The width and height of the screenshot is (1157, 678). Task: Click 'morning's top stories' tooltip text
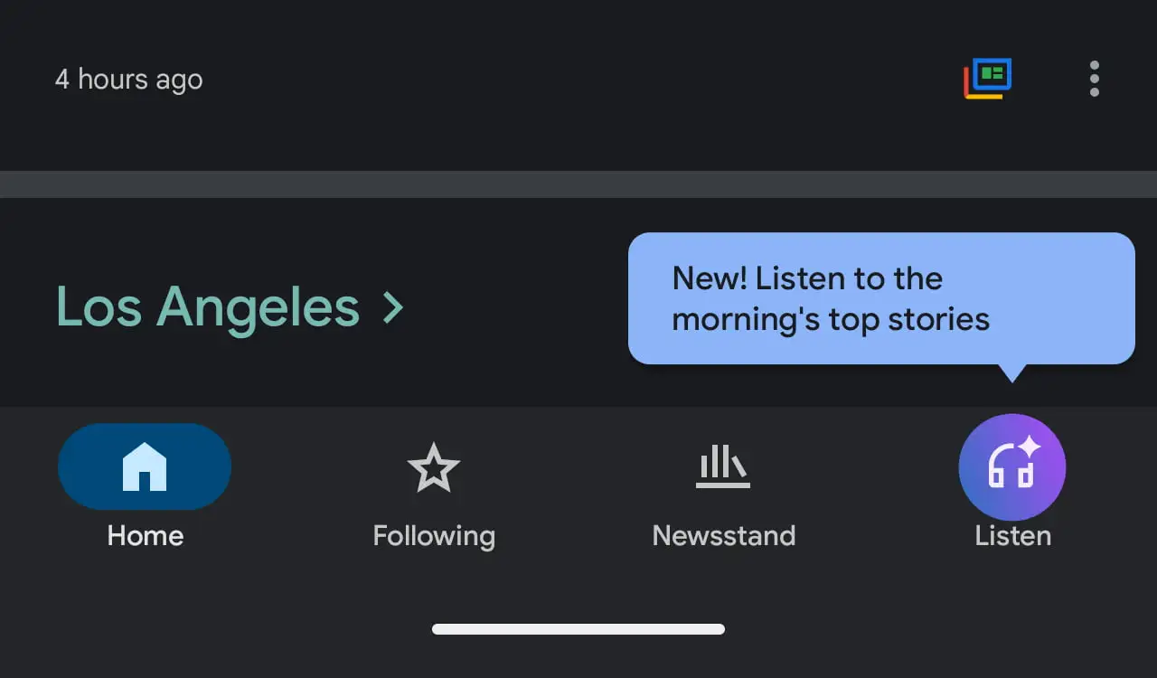(830, 319)
